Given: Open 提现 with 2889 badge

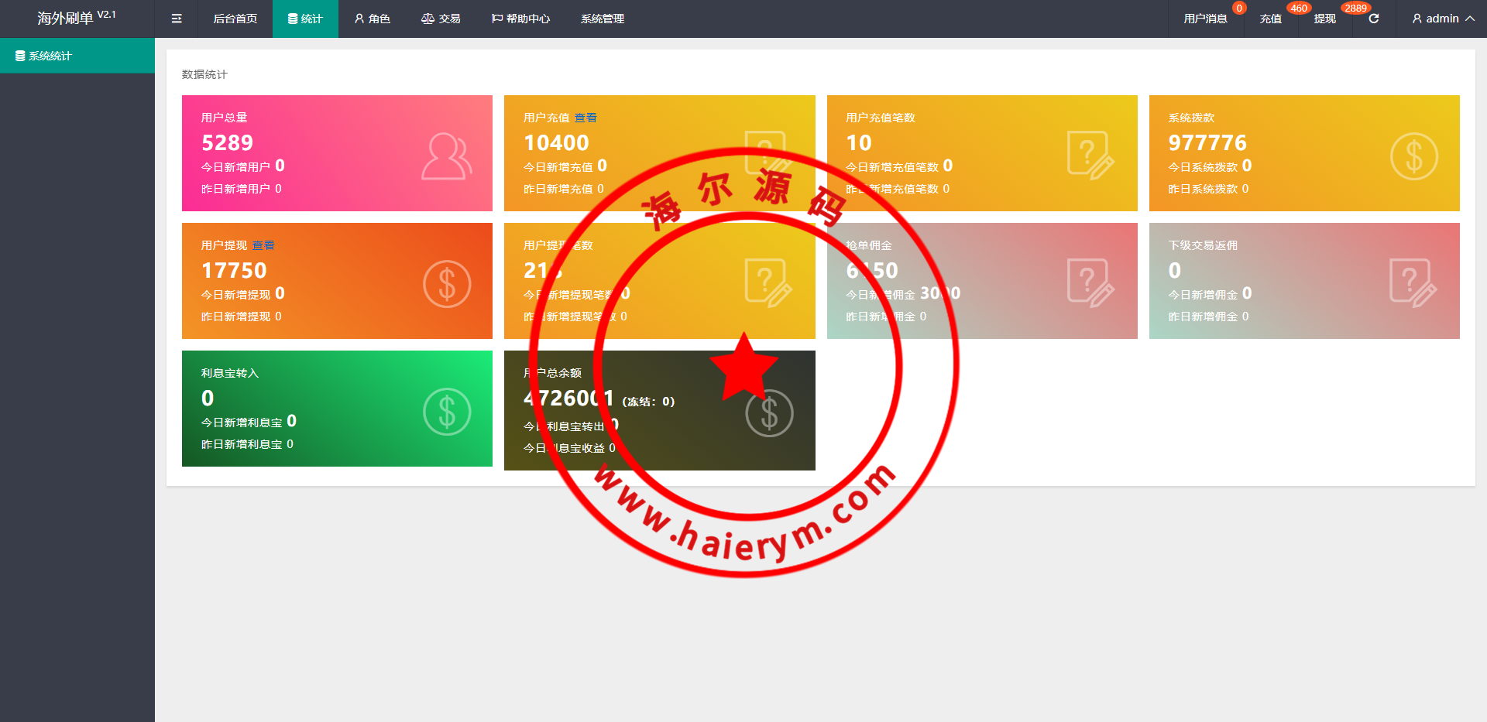Looking at the screenshot, I should [1324, 19].
